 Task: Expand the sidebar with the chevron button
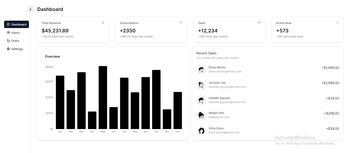(30, 9)
